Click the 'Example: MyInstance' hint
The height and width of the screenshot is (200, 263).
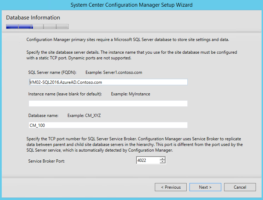tap(130, 94)
